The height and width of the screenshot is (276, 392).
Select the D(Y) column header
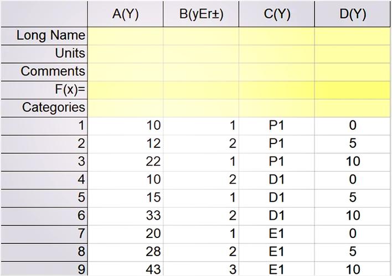tap(353, 14)
